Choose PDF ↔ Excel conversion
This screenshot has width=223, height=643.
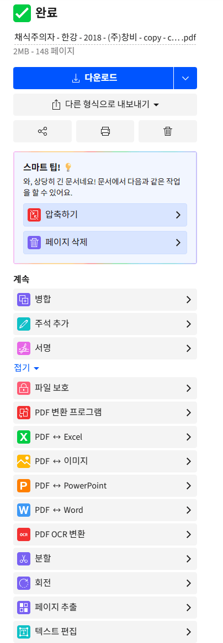tap(105, 437)
